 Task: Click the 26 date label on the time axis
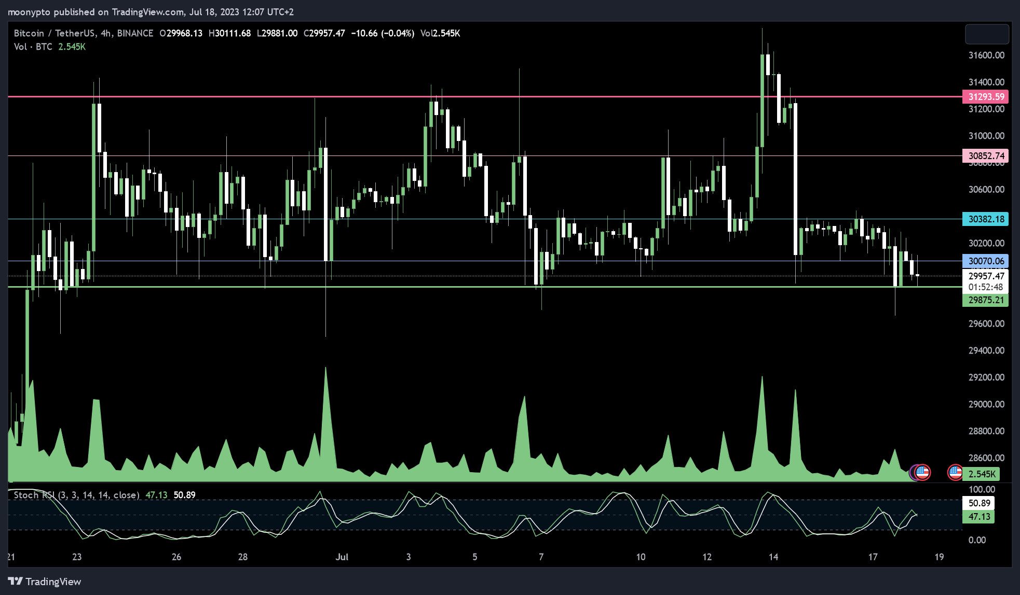coord(176,557)
